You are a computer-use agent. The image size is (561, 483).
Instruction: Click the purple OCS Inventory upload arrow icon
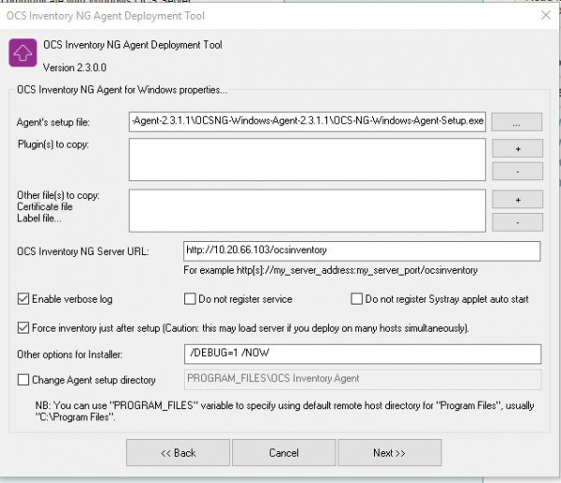tap(22, 53)
